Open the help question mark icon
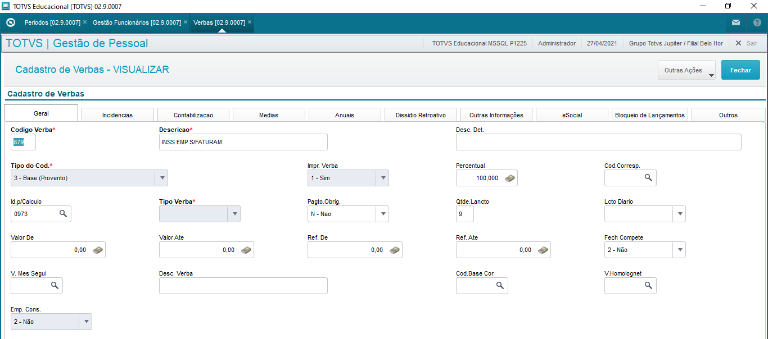 (x=757, y=23)
